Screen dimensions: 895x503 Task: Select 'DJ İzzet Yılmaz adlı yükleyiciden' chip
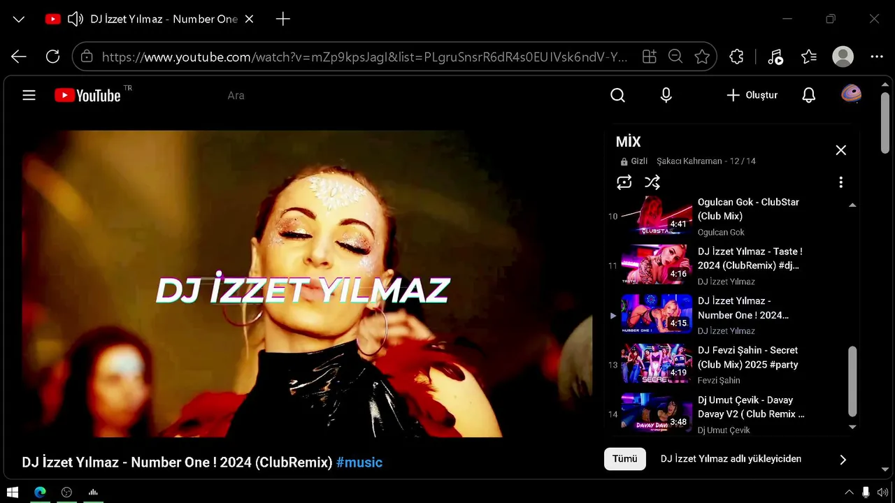tap(731, 459)
